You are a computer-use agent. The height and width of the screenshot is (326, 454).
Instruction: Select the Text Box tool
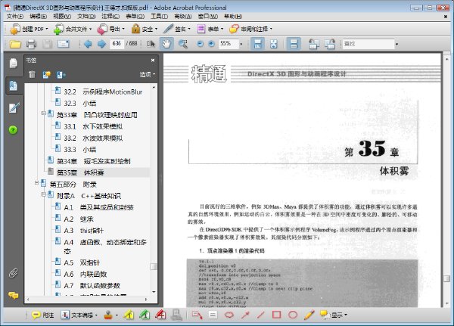click(x=213, y=315)
